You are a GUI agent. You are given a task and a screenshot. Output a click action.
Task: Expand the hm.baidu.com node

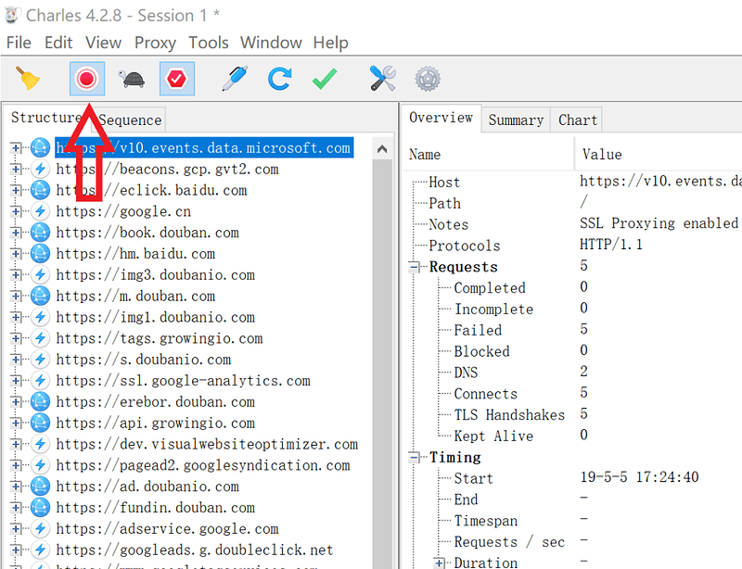(16, 254)
